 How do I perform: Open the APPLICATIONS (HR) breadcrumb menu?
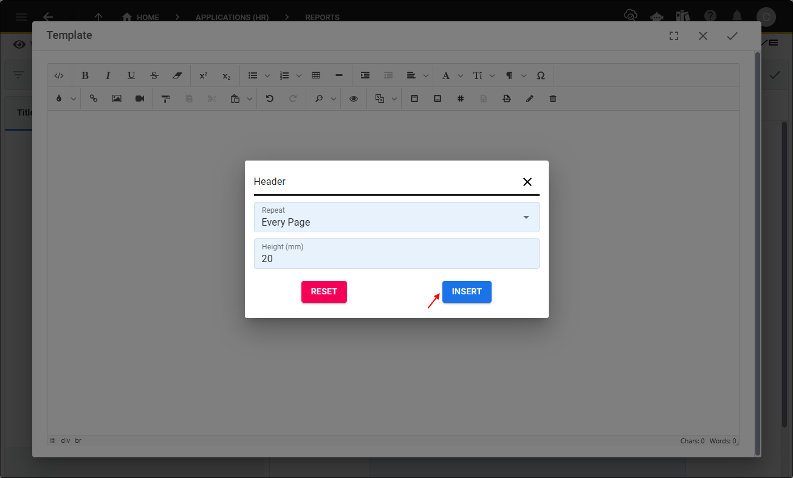[x=232, y=17]
